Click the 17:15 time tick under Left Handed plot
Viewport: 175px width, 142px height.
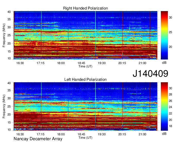[x=40, y=134]
